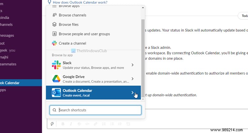The width and height of the screenshot is (248, 133).
Task: Select the 'eammates' sidebar entry
Action: (x=8, y=64)
